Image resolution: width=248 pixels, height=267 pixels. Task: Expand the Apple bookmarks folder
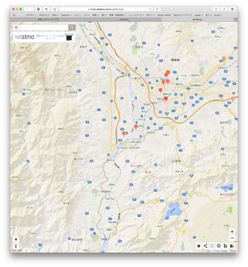click(x=198, y=15)
